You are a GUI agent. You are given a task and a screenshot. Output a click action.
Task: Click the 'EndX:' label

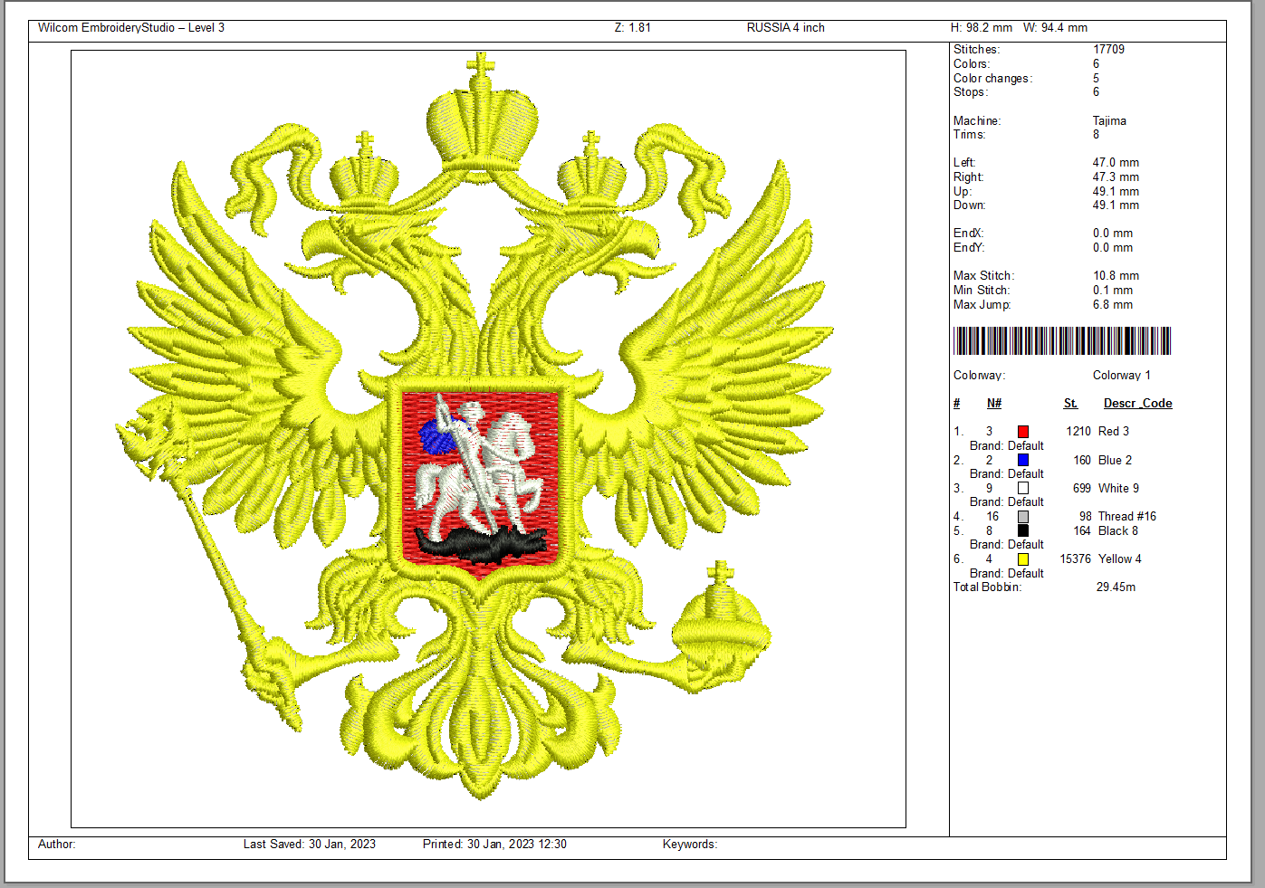pyautogui.click(x=968, y=234)
